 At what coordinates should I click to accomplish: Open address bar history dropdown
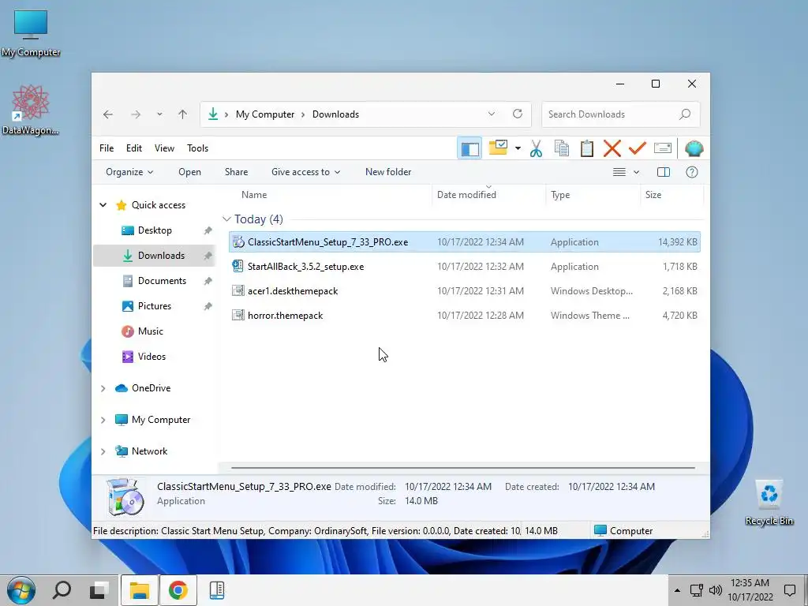(491, 114)
